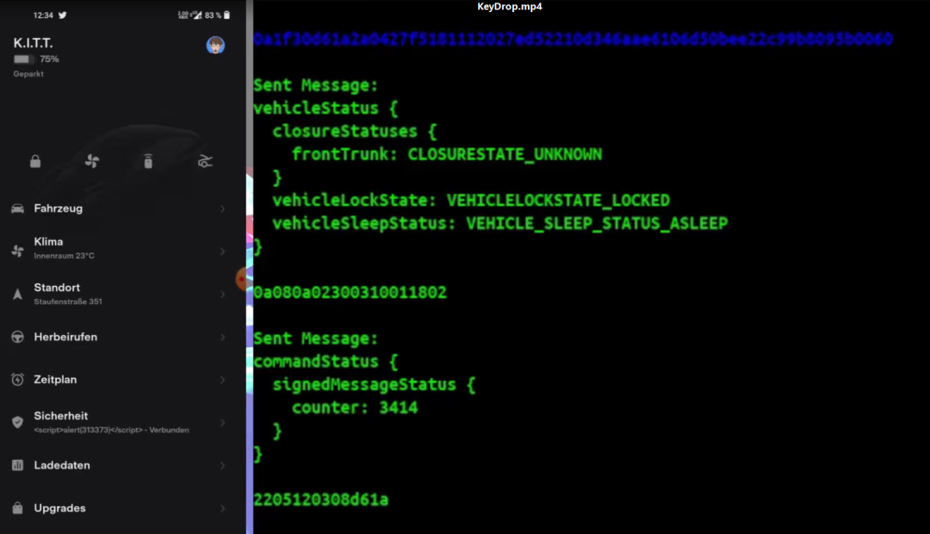Tap the K.I.T.T. vehicle name
Viewport: 930px width, 534px height.
coord(34,43)
